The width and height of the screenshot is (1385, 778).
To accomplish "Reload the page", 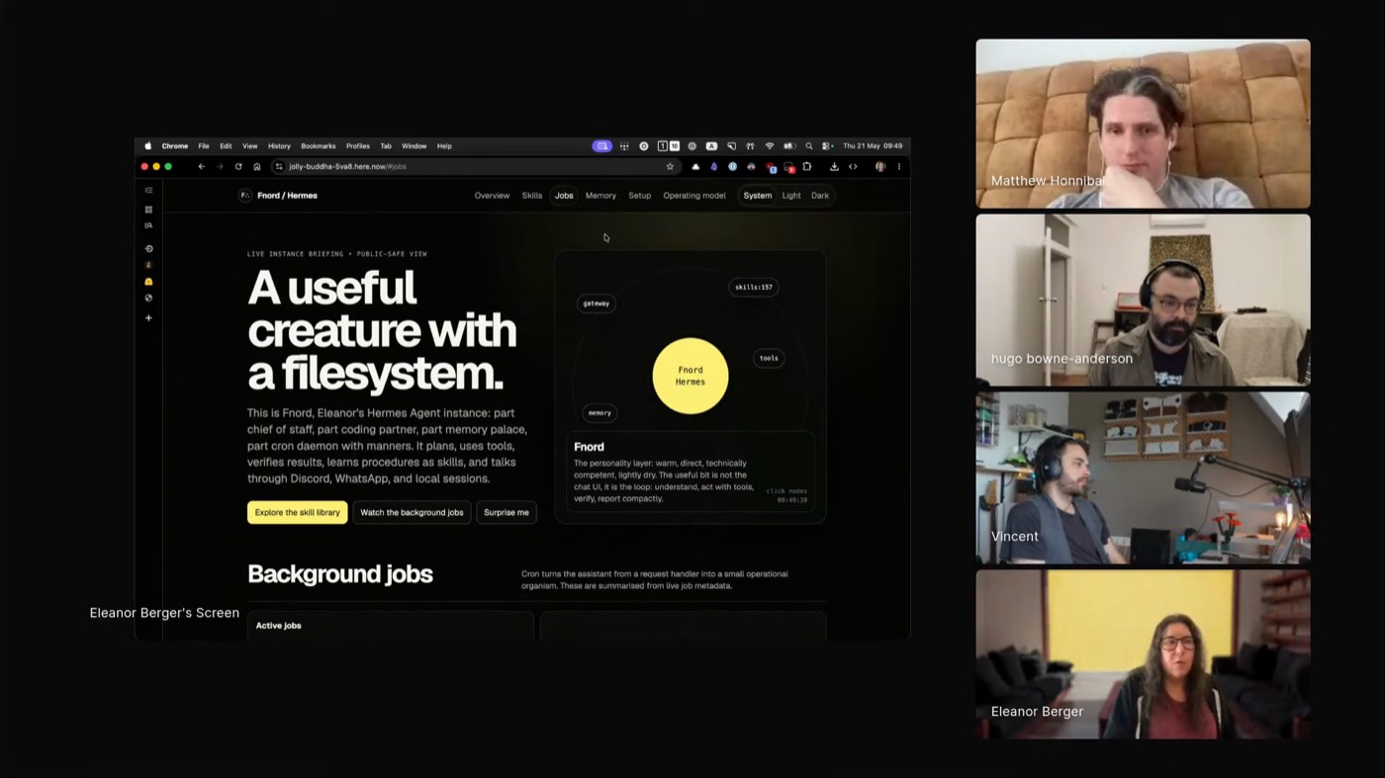I will tap(238, 167).
